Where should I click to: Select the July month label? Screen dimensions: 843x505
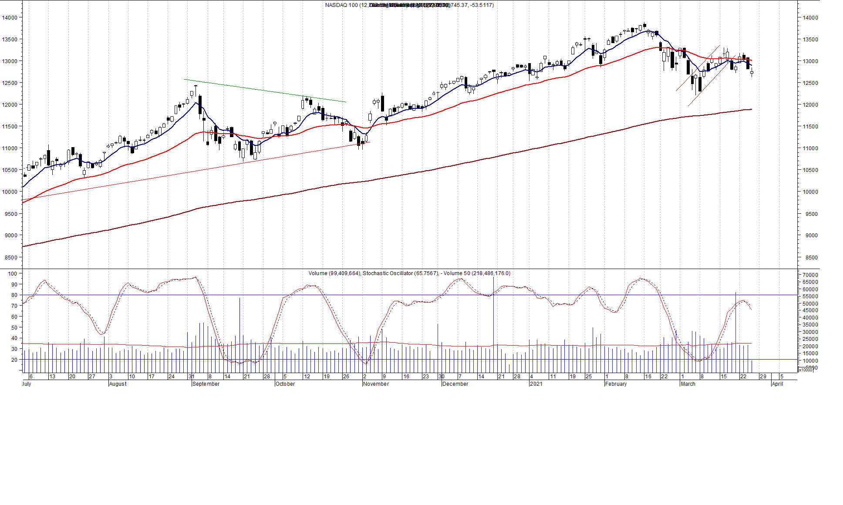(x=27, y=384)
